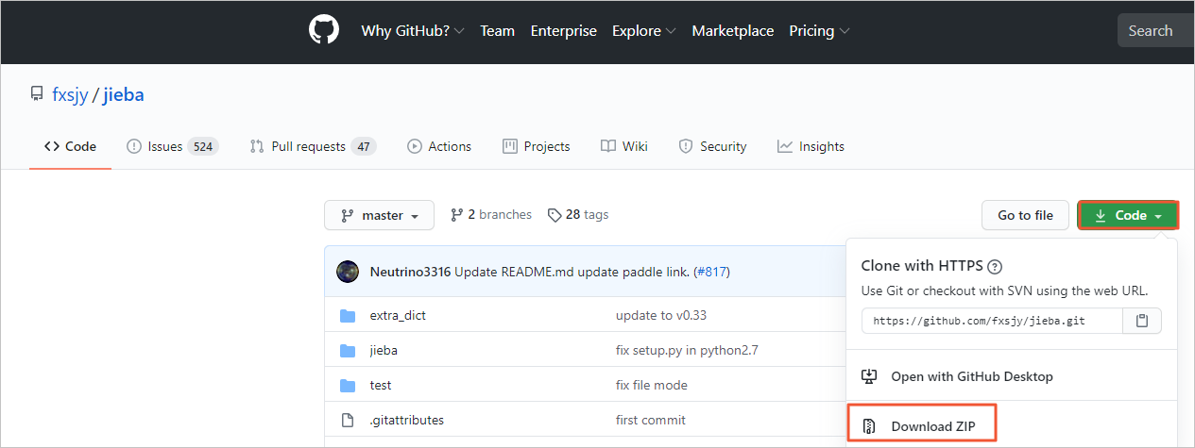The image size is (1195, 448).
Task: Click the help icon beside Clone with HTTPS
Action: (994, 267)
